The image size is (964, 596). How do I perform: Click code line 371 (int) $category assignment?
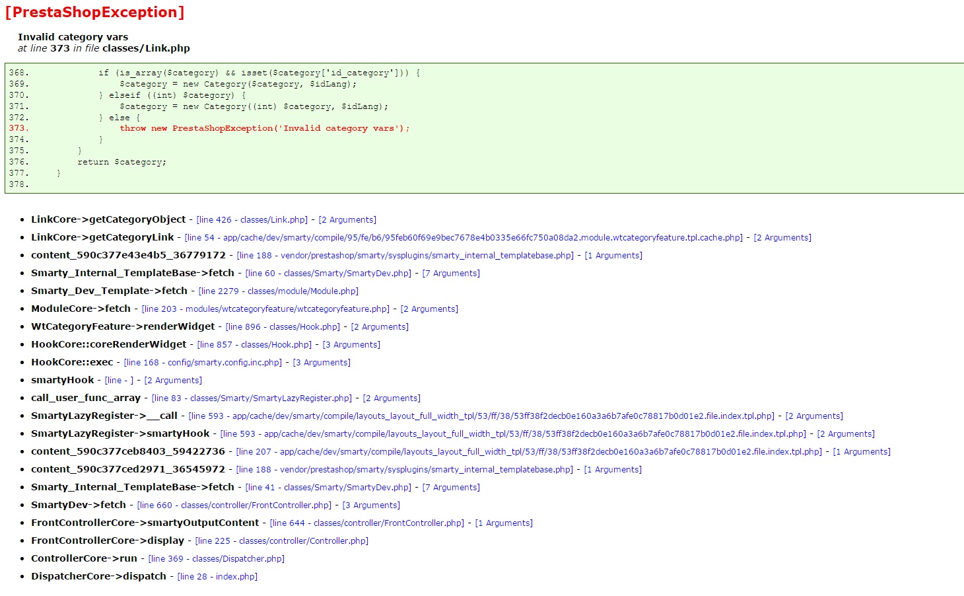254,106
